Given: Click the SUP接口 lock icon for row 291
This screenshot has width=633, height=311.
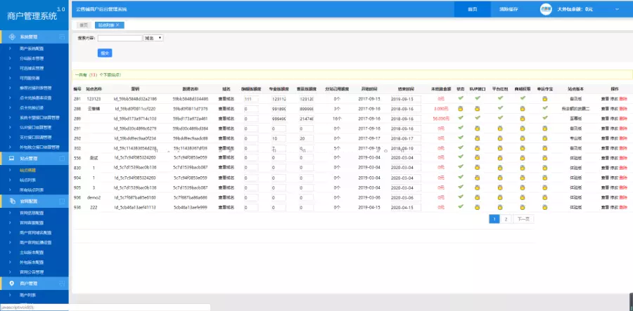Looking at the screenshot, I should tap(477, 128).
